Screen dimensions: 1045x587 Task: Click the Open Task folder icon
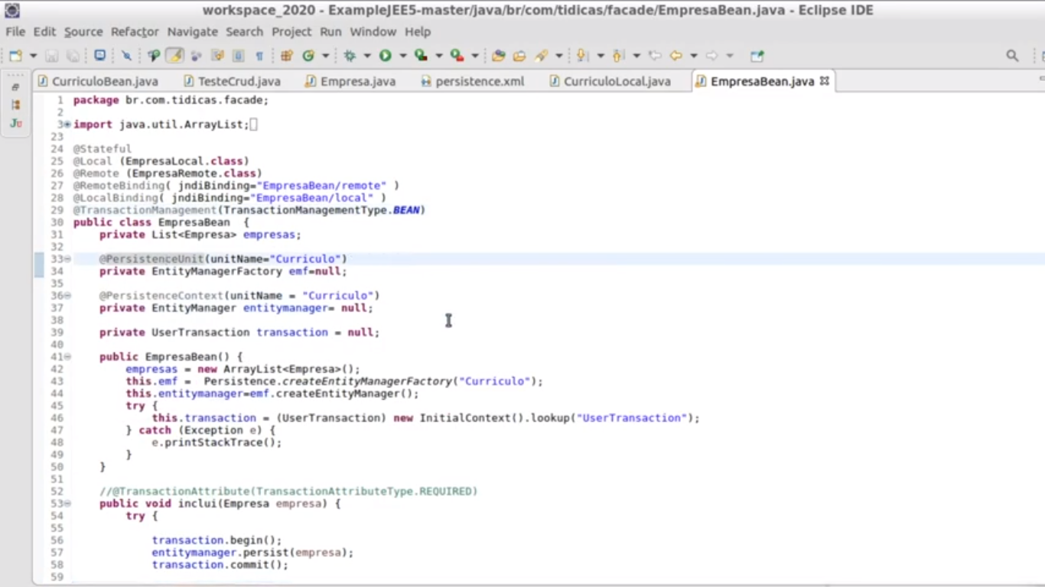[519, 56]
